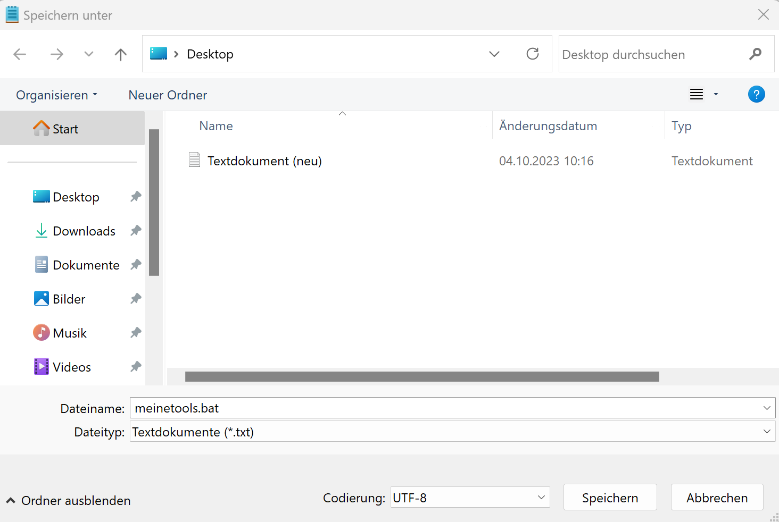Screen dimensions: 779x522
Task: Change view layout using the list icon
Action: point(697,95)
